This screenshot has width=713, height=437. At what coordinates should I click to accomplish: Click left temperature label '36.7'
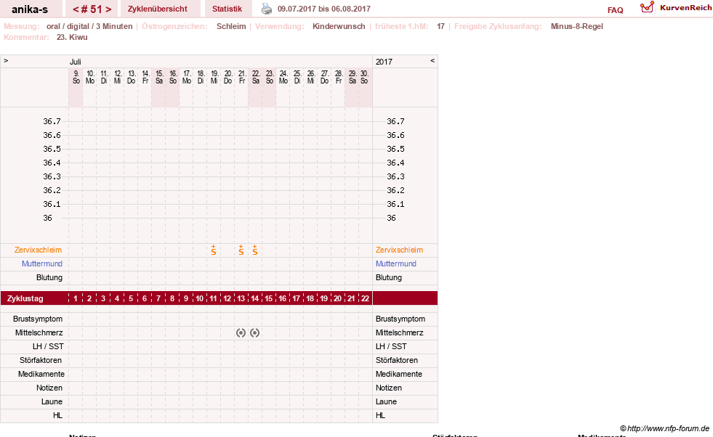[52, 121]
